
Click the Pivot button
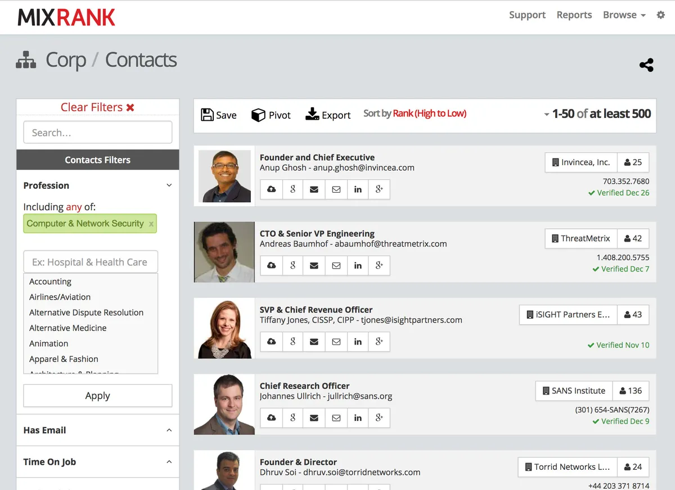[x=271, y=115]
